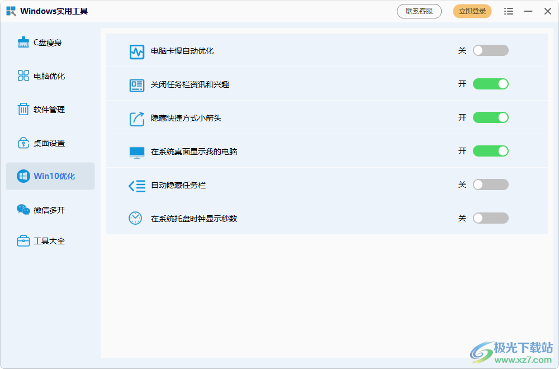Select the C盘瘦身 broom icon in sidebar
This screenshot has height=369, width=559.
23,42
